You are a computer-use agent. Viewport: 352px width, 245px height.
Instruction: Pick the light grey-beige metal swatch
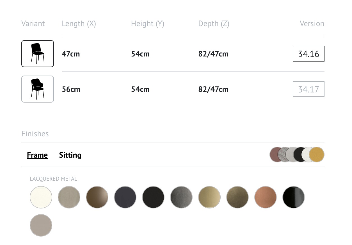click(x=69, y=197)
